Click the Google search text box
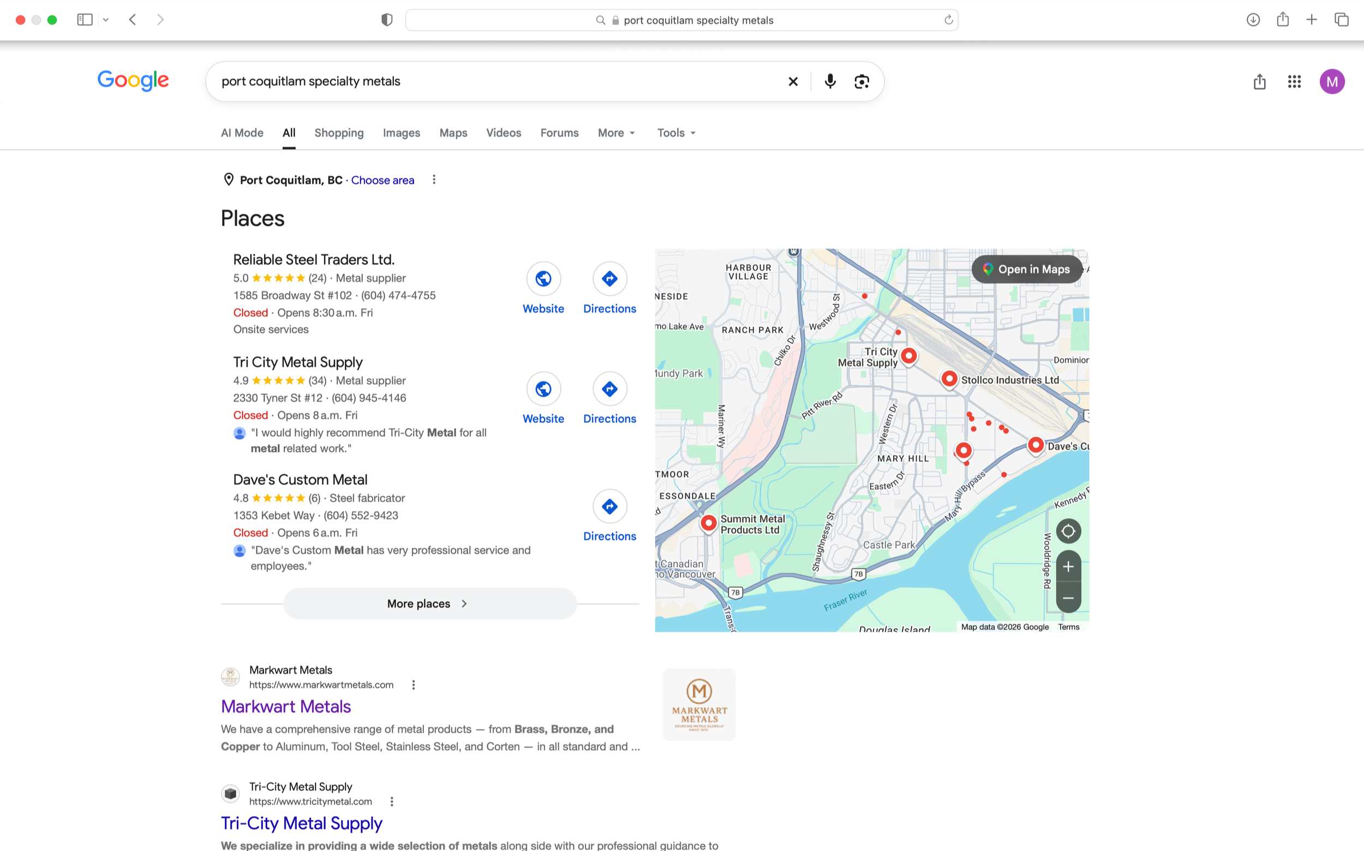The width and height of the screenshot is (1364, 851). pyautogui.click(x=495, y=82)
